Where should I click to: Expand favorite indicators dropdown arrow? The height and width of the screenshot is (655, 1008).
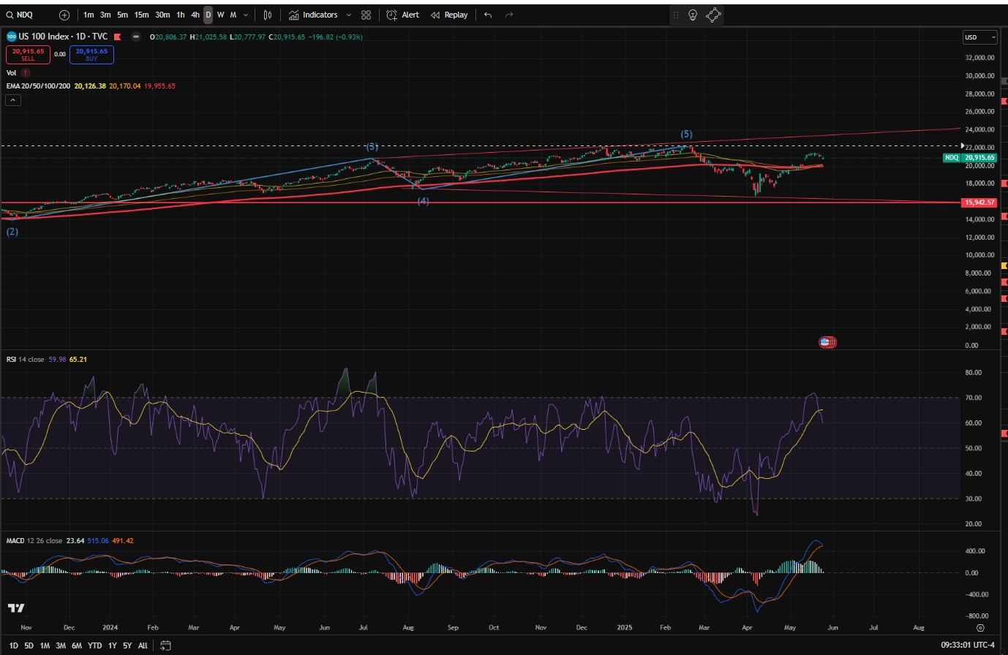pos(348,15)
